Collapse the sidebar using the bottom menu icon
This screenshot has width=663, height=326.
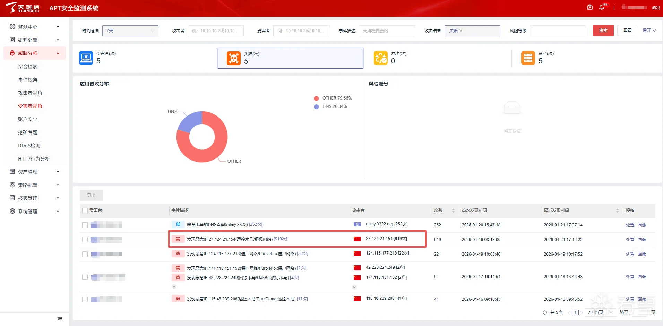pyautogui.click(x=60, y=319)
